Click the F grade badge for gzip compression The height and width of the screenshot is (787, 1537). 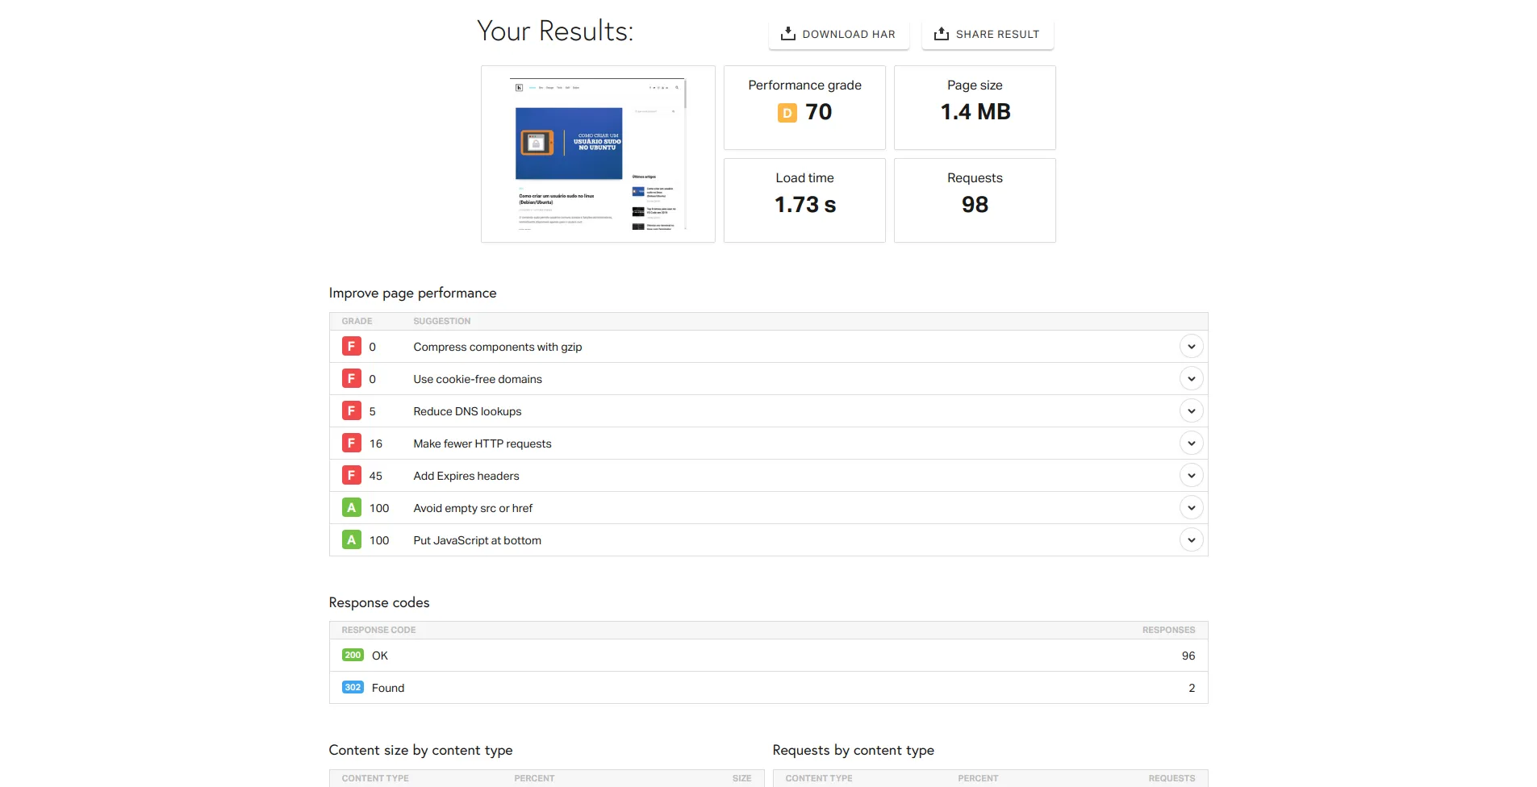pos(351,347)
